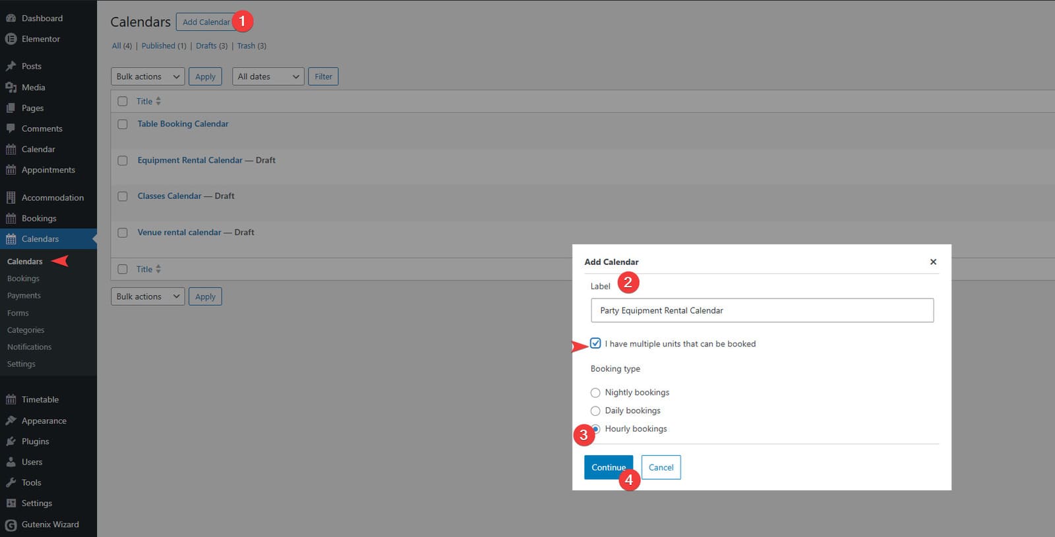Click the Elementor sidebar icon
This screenshot has height=537, width=1055.
pos(11,39)
